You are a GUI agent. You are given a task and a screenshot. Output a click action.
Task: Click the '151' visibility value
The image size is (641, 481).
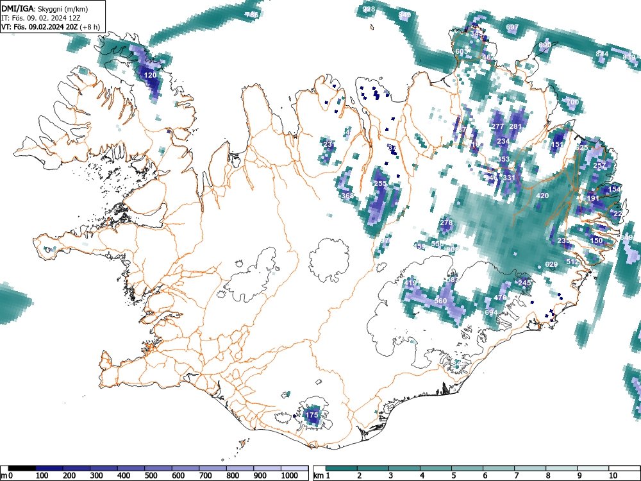click(557, 144)
